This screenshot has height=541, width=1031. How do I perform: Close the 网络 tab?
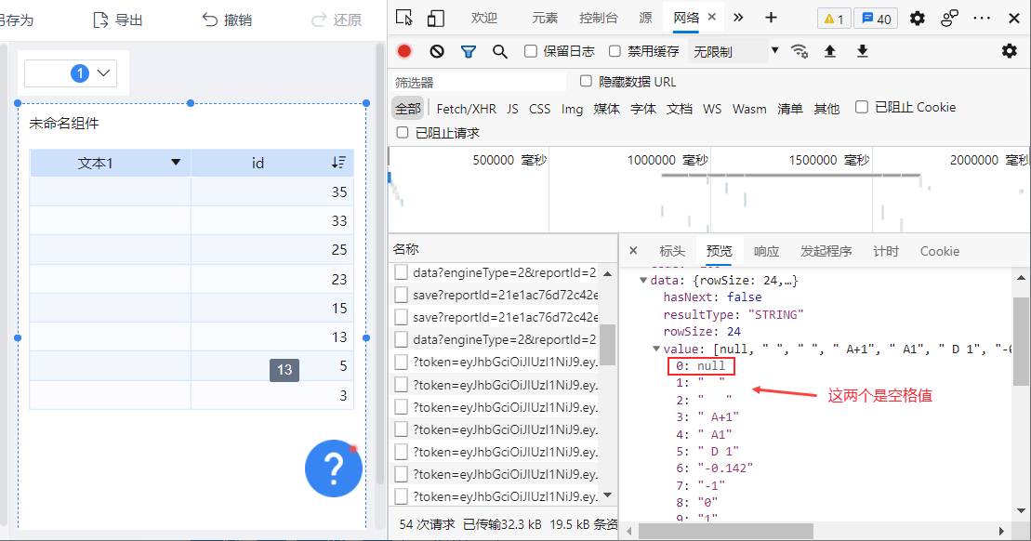711,17
